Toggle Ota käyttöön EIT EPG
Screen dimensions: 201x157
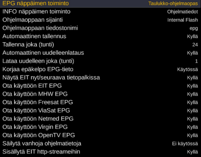(x=100, y=86)
